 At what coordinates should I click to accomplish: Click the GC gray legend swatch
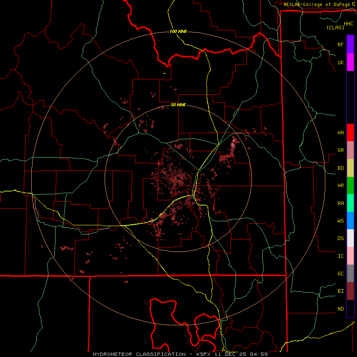pyautogui.click(x=350, y=273)
